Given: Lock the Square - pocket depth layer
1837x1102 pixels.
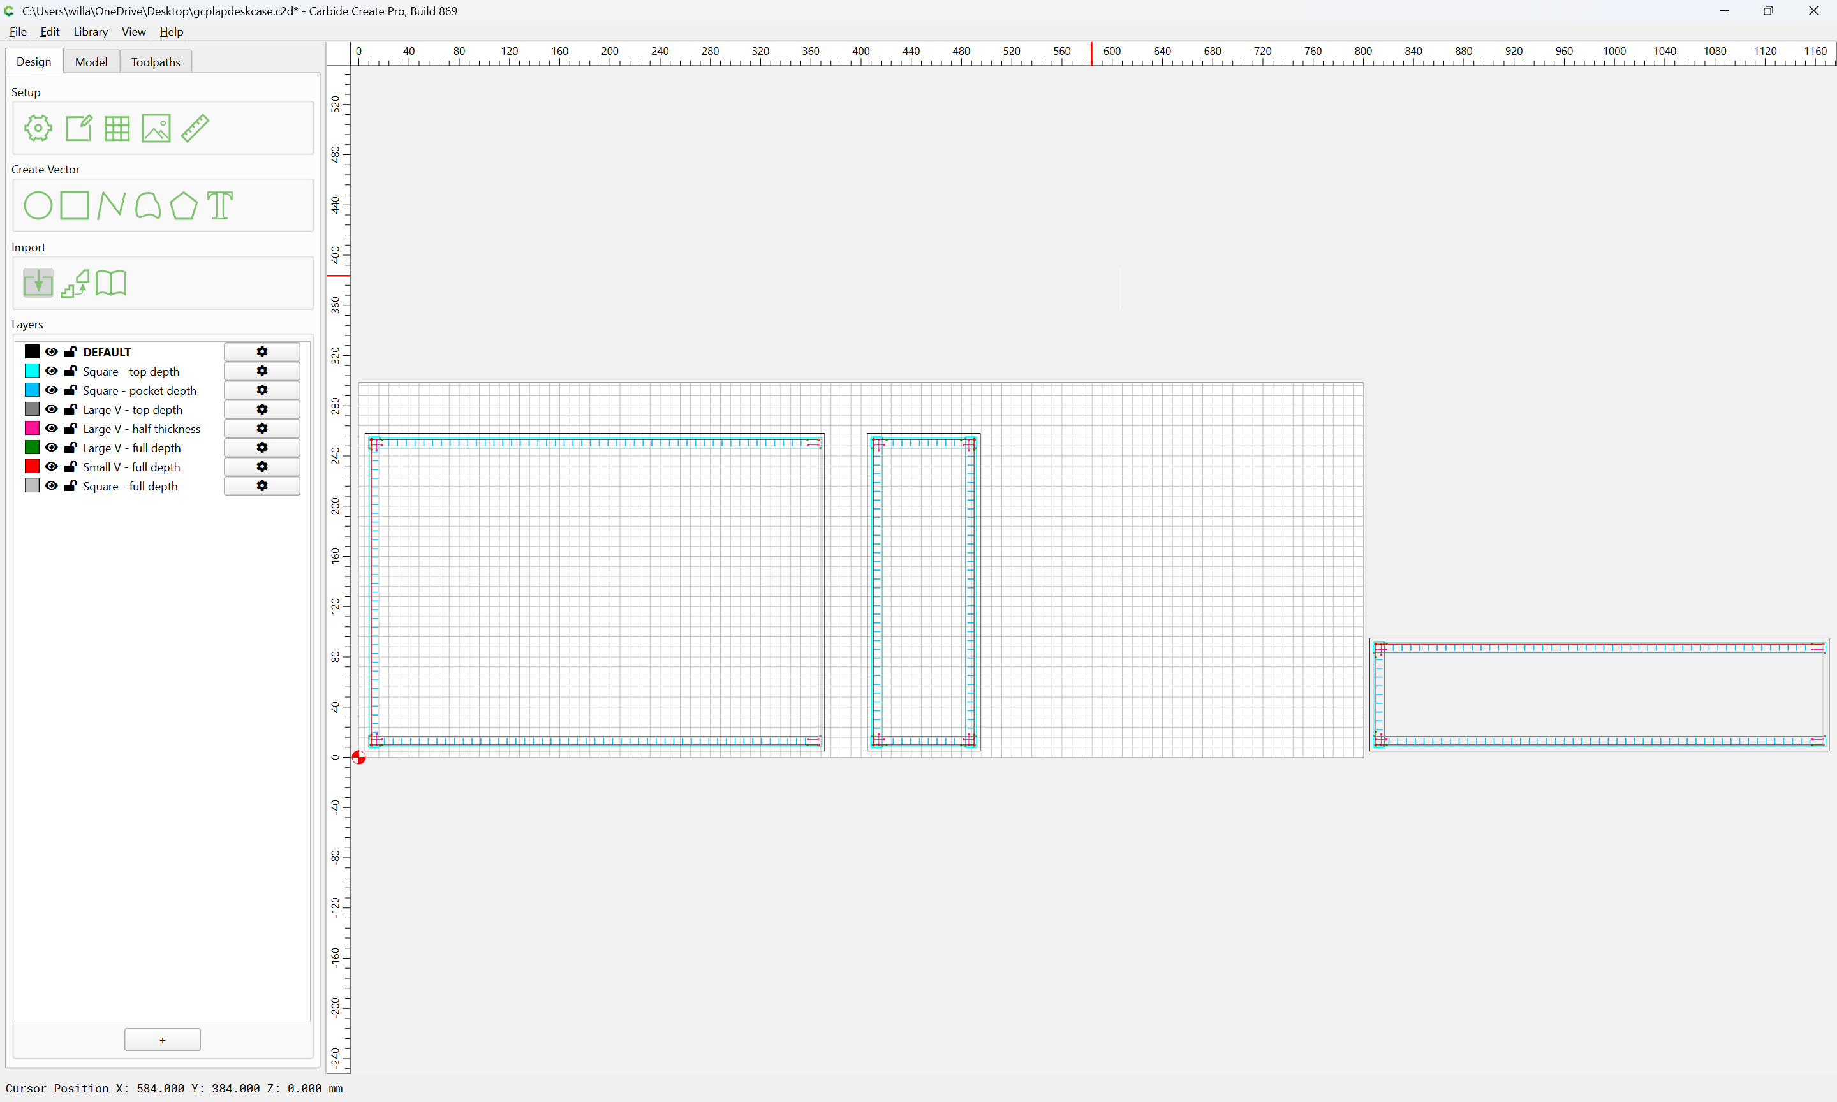Looking at the screenshot, I should click(71, 390).
